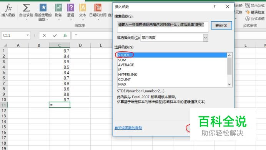The width and height of the screenshot is (266, 150).
Task: Cancel formula entry with X icon
Action: click(45, 36)
